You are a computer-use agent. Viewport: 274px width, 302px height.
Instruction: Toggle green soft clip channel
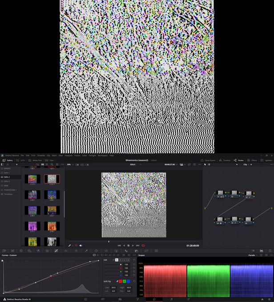124,282
